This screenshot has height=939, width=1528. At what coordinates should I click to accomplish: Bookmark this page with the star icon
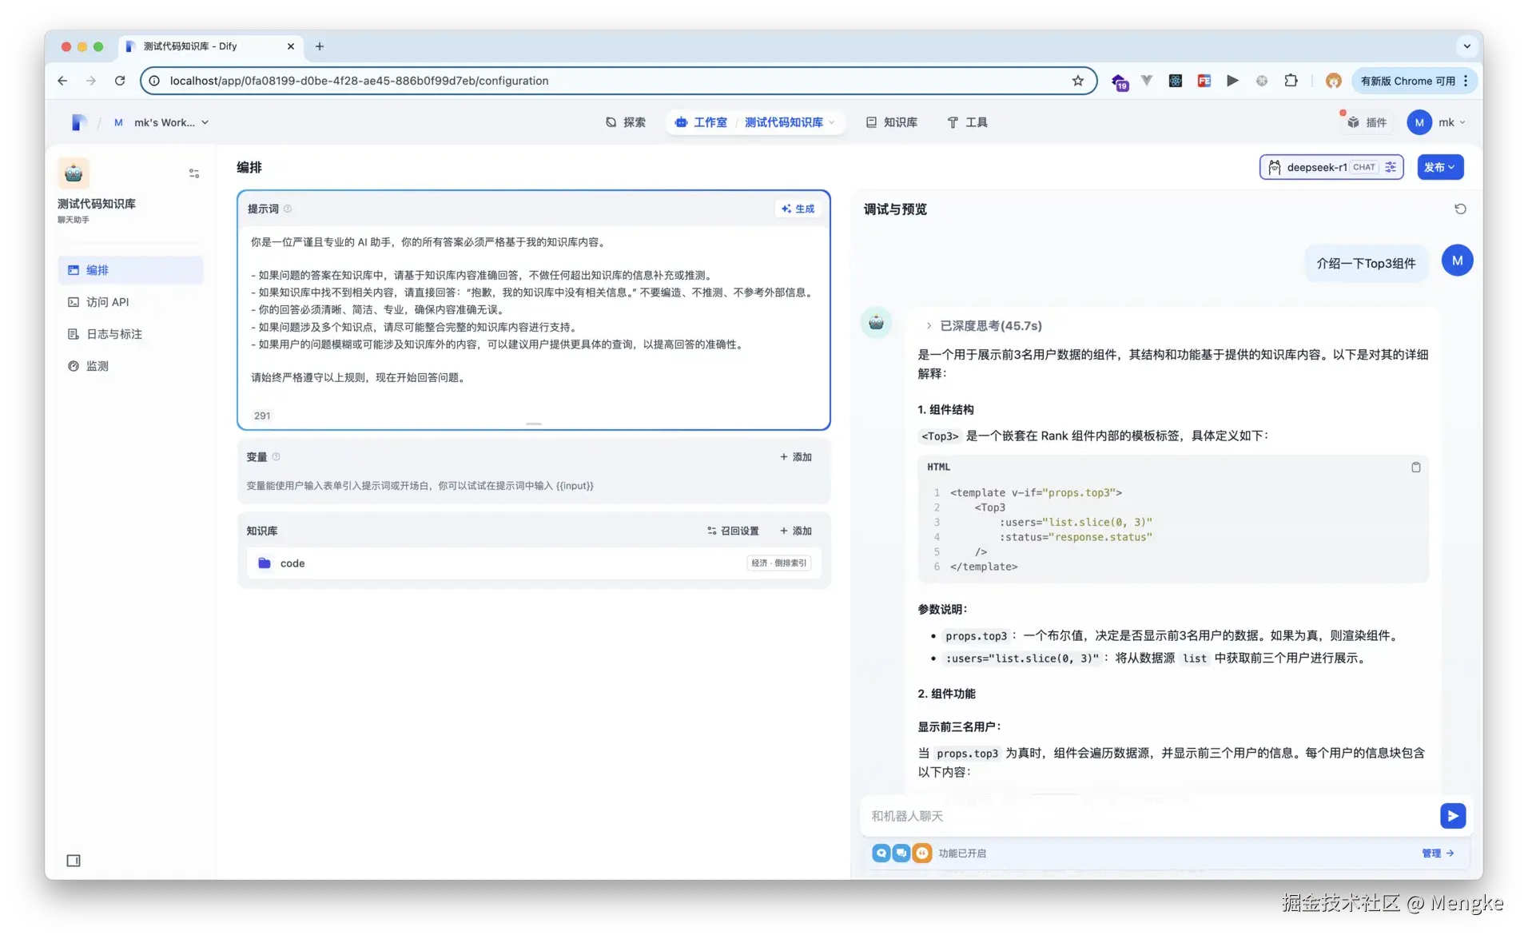pyautogui.click(x=1078, y=81)
